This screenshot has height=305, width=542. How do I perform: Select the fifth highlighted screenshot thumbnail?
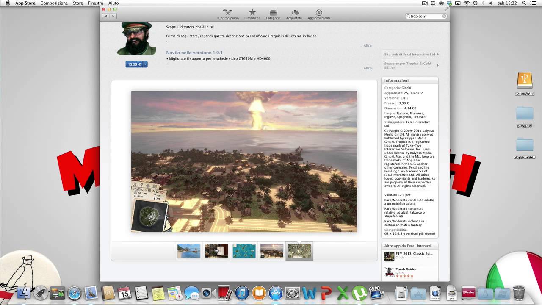299,251
